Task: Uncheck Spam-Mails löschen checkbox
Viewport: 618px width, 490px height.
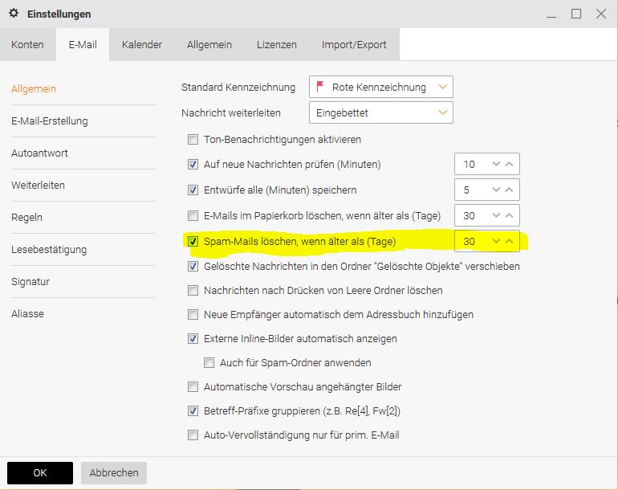Action: point(193,241)
